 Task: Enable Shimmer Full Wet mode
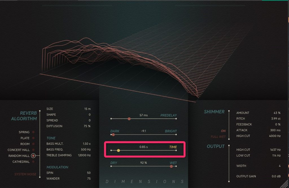218,137
